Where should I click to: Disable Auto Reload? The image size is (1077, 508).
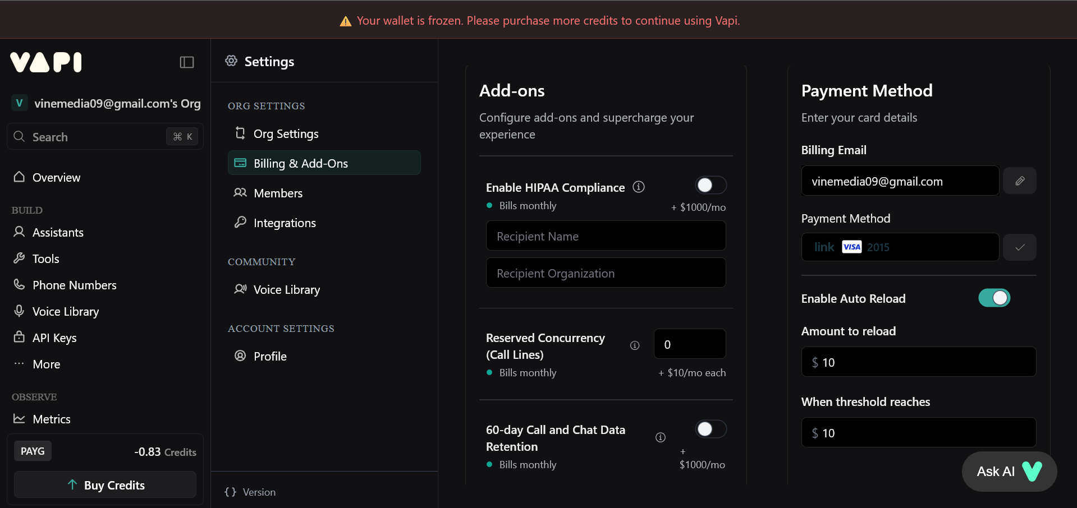click(993, 298)
